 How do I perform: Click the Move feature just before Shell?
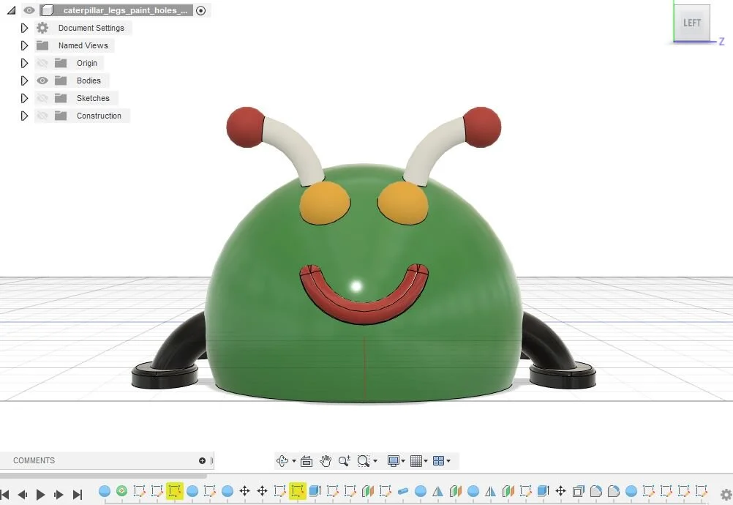(x=560, y=491)
